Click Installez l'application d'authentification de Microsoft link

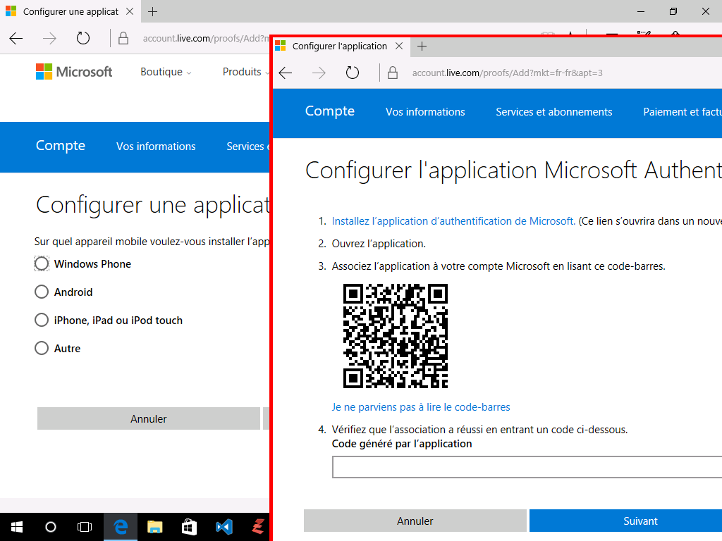(453, 220)
